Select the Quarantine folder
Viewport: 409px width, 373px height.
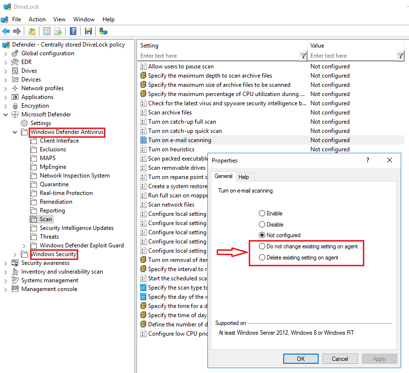(x=54, y=184)
